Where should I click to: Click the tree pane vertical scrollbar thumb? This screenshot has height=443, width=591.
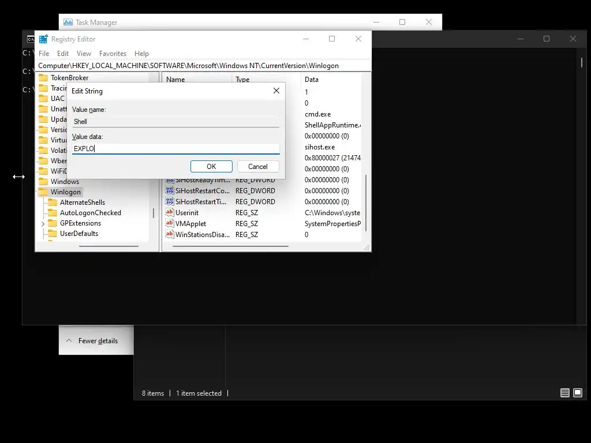(x=154, y=213)
